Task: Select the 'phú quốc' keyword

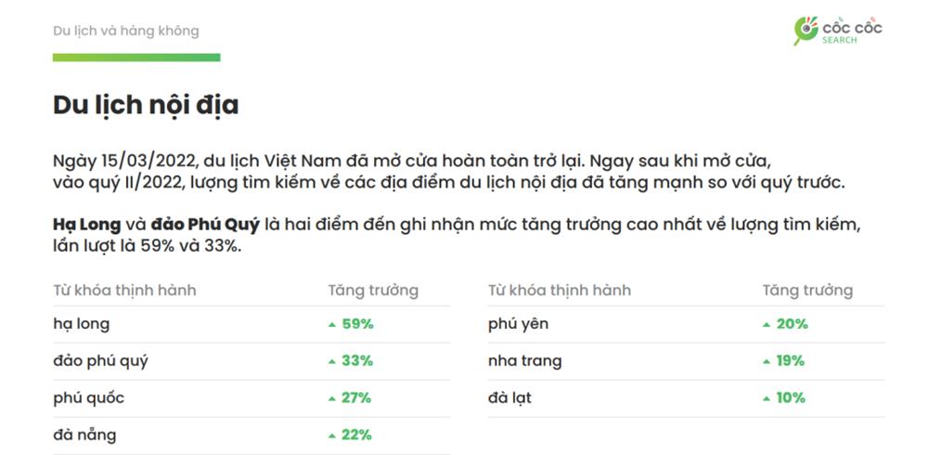Action: [x=89, y=397]
